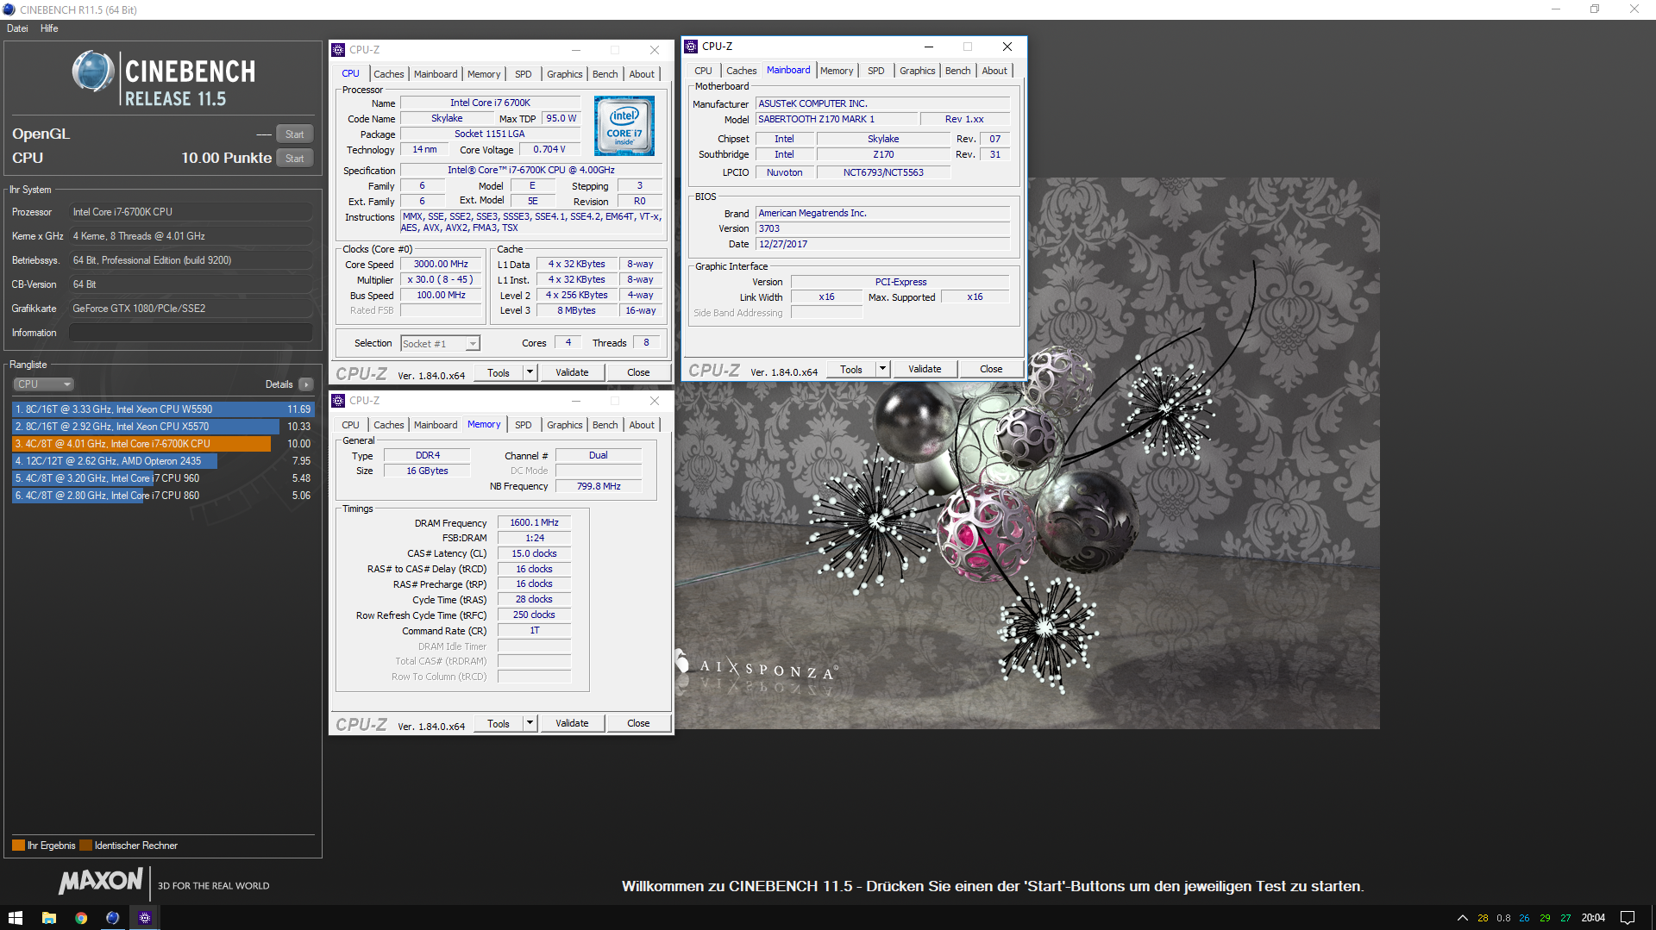Click Close button in Memory CPU-Z window

pyautogui.click(x=638, y=724)
